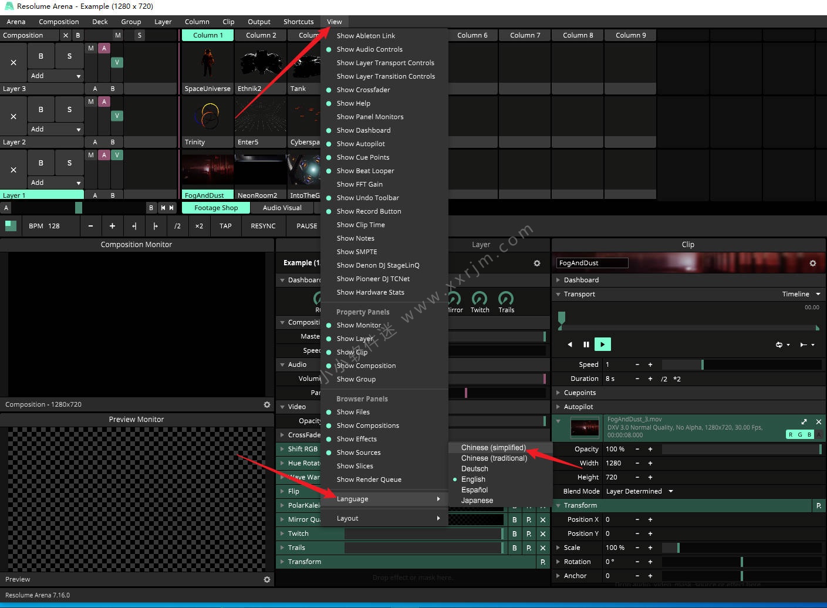Screen dimensions: 827x608
Task: Click the play backwards arrow in Transport
Action: point(569,344)
